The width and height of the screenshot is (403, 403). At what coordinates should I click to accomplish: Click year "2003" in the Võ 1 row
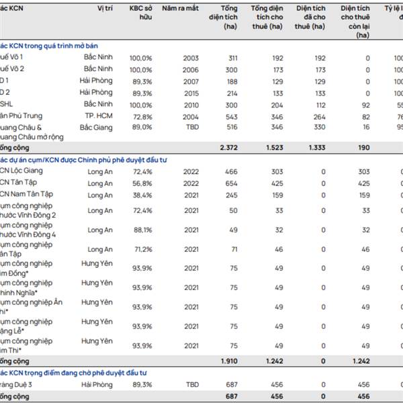tap(191, 58)
